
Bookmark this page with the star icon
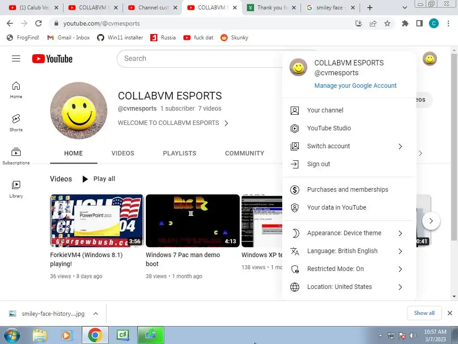[x=387, y=23]
